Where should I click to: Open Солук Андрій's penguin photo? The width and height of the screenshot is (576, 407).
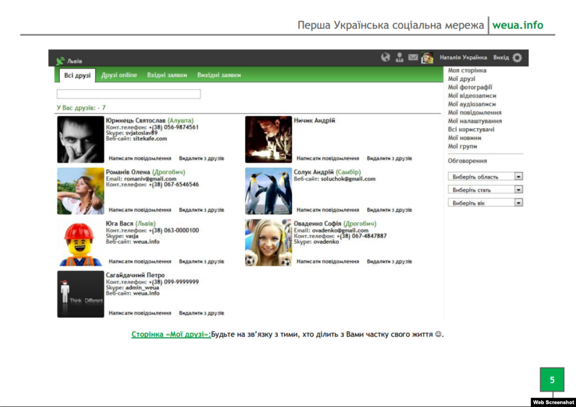tap(268, 191)
